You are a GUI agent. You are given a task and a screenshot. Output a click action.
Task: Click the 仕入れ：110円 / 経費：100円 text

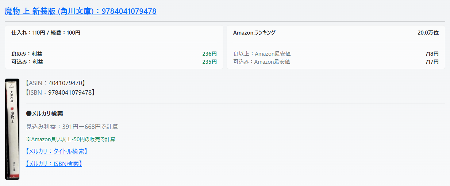pos(46,33)
